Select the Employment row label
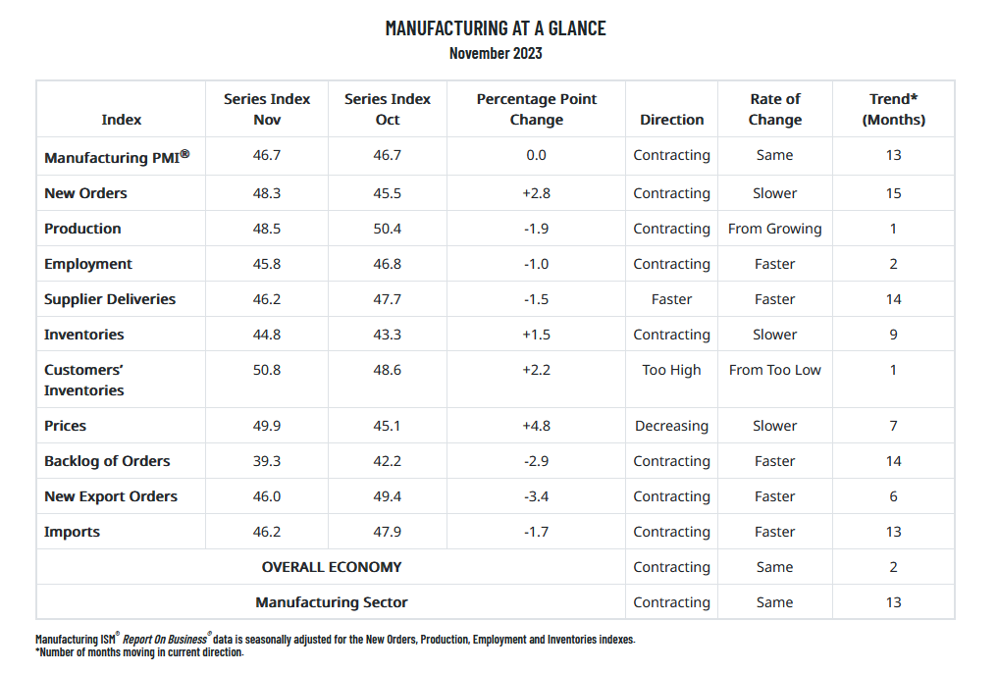 point(88,264)
